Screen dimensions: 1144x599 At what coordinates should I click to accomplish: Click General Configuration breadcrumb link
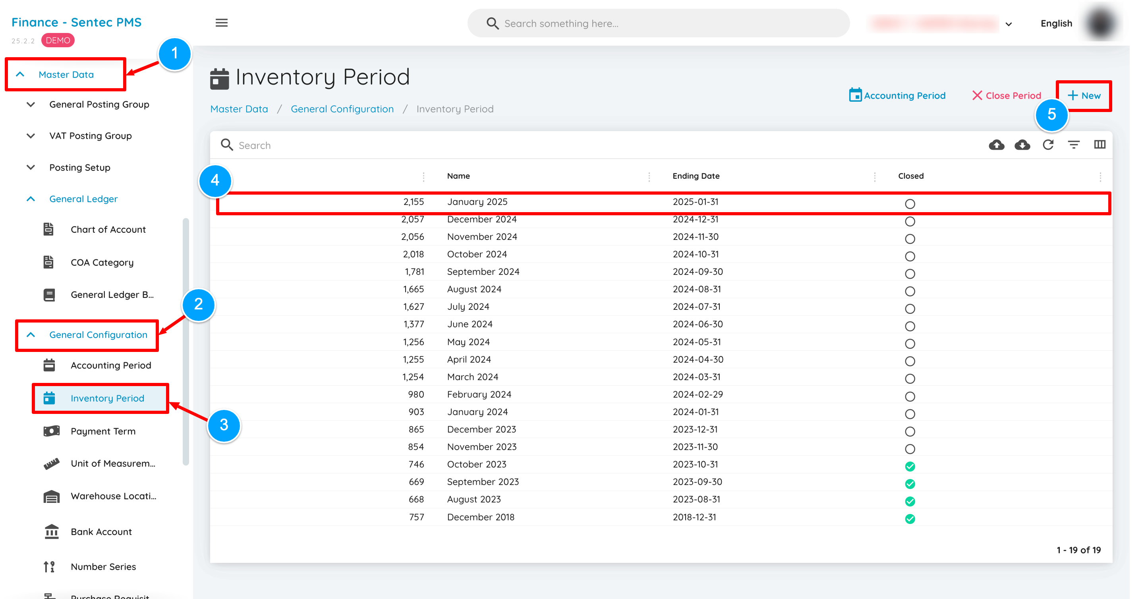tap(342, 109)
